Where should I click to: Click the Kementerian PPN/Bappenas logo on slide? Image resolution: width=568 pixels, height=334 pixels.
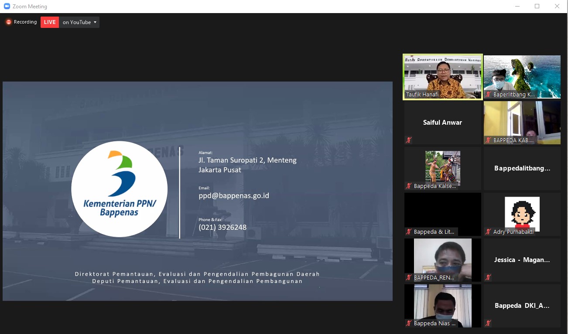coord(120,189)
